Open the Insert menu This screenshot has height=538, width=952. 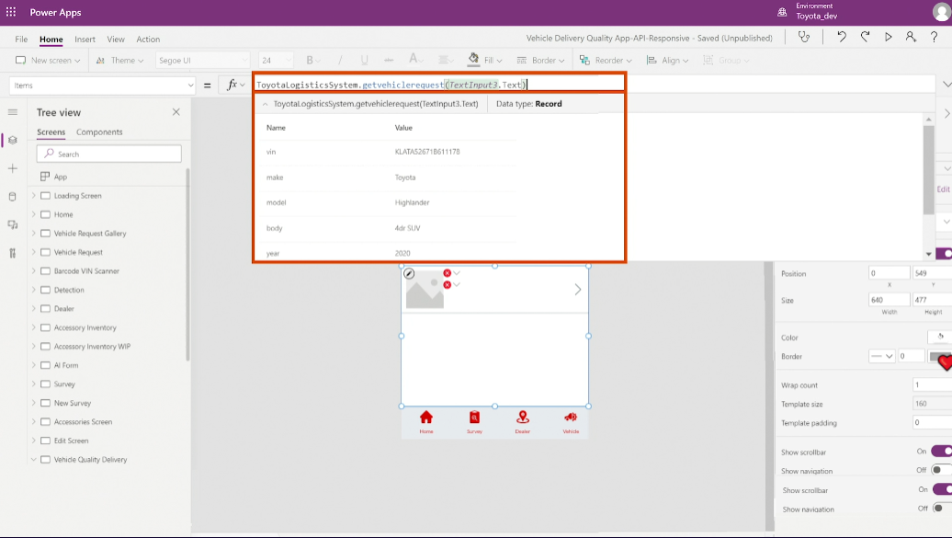[x=85, y=40]
